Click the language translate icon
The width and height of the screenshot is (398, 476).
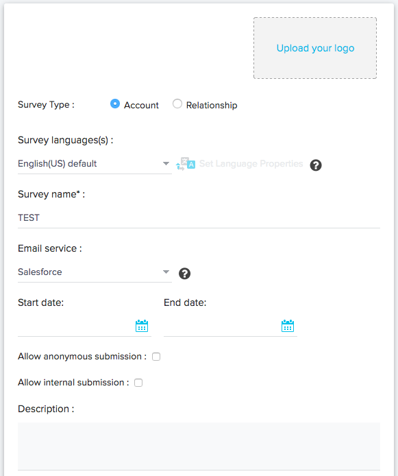coord(186,164)
